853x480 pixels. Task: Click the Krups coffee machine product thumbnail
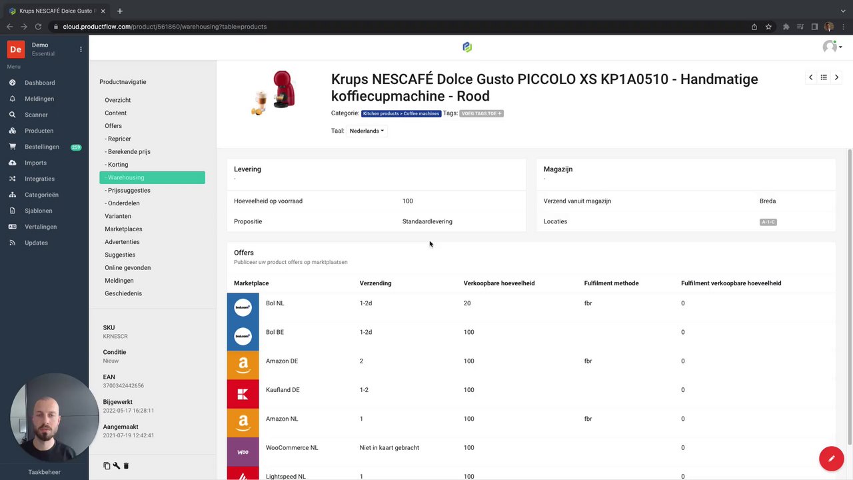coord(274,93)
